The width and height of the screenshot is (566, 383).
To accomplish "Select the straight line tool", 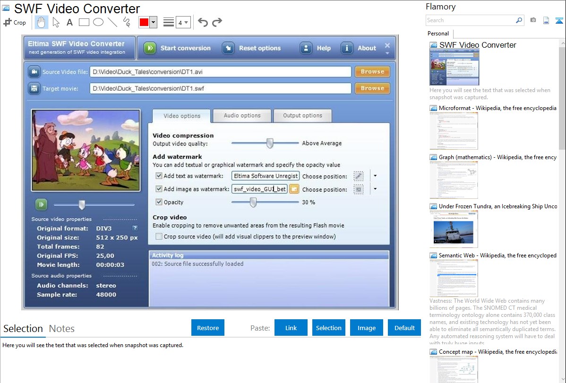I will [x=112, y=22].
